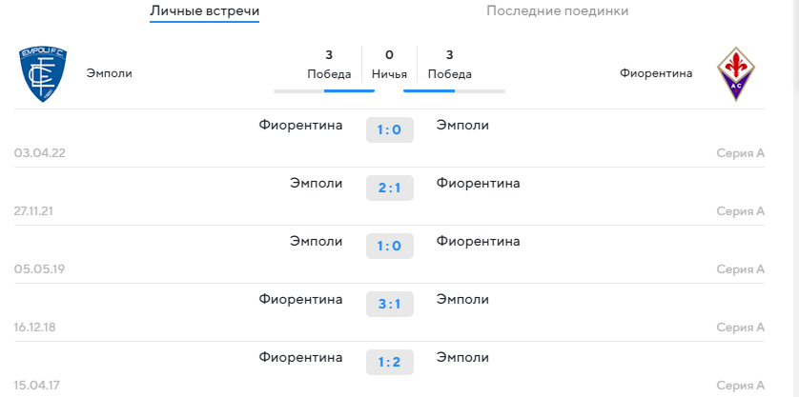
Task: Click the Fiorentina club crest icon
Action: pyautogui.click(x=736, y=74)
